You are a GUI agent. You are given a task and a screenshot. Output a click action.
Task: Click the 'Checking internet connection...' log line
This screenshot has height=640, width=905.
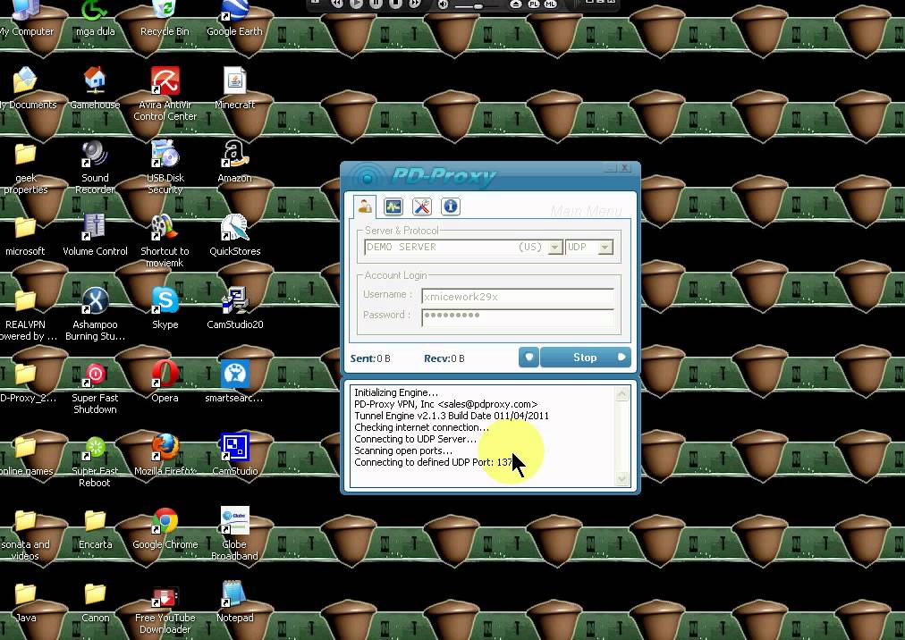(x=421, y=427)
